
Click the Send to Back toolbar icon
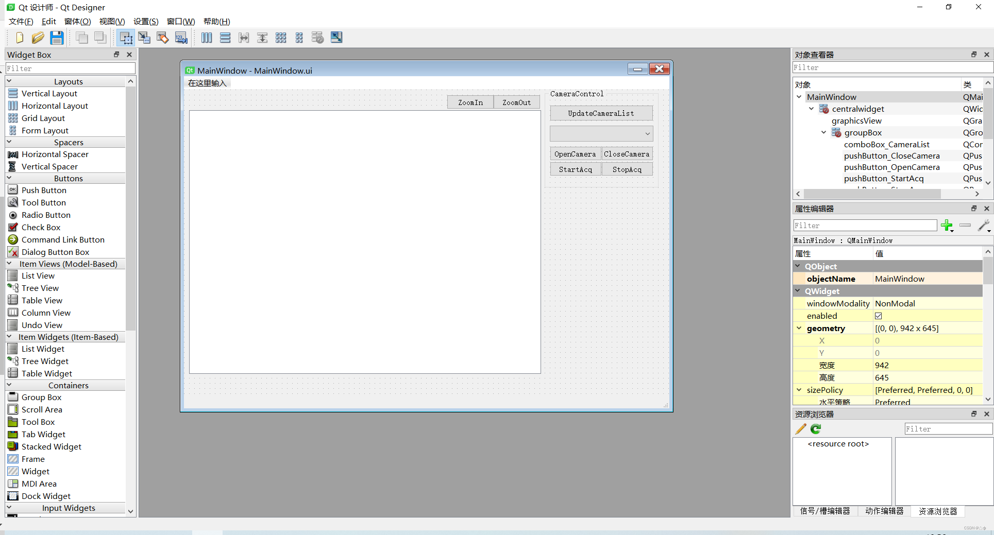[81, 38]
